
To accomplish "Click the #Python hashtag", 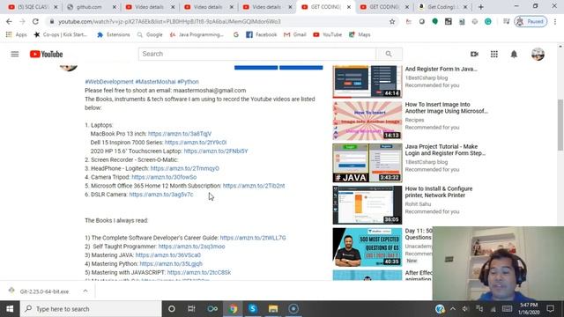I will pos(188,82).
